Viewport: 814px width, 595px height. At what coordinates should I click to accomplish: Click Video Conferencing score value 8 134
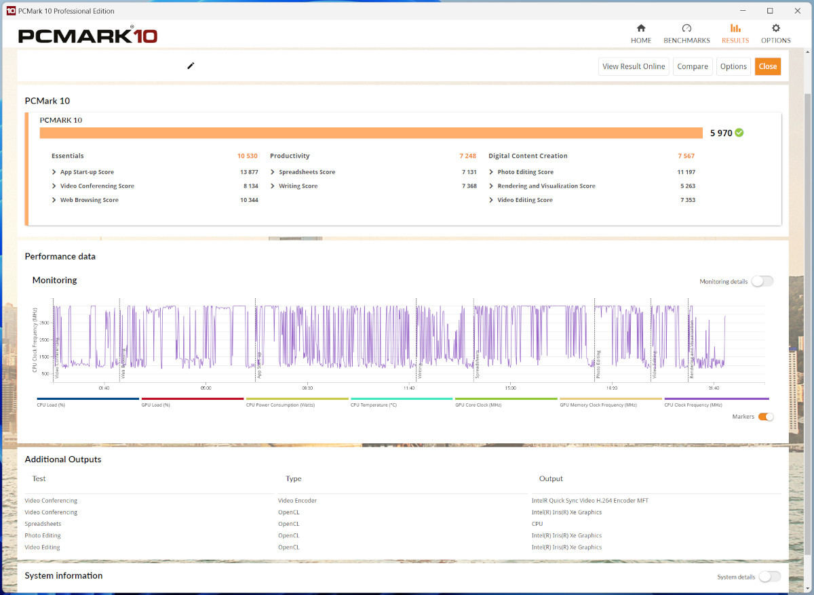coord(250,186)
